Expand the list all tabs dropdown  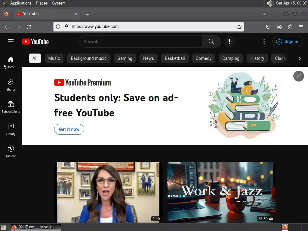point(264,14)
